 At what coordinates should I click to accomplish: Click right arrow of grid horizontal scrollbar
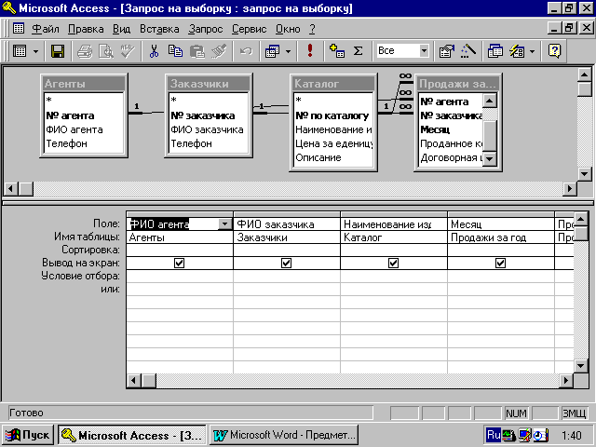pyautogui.click(x=566, y=380)
